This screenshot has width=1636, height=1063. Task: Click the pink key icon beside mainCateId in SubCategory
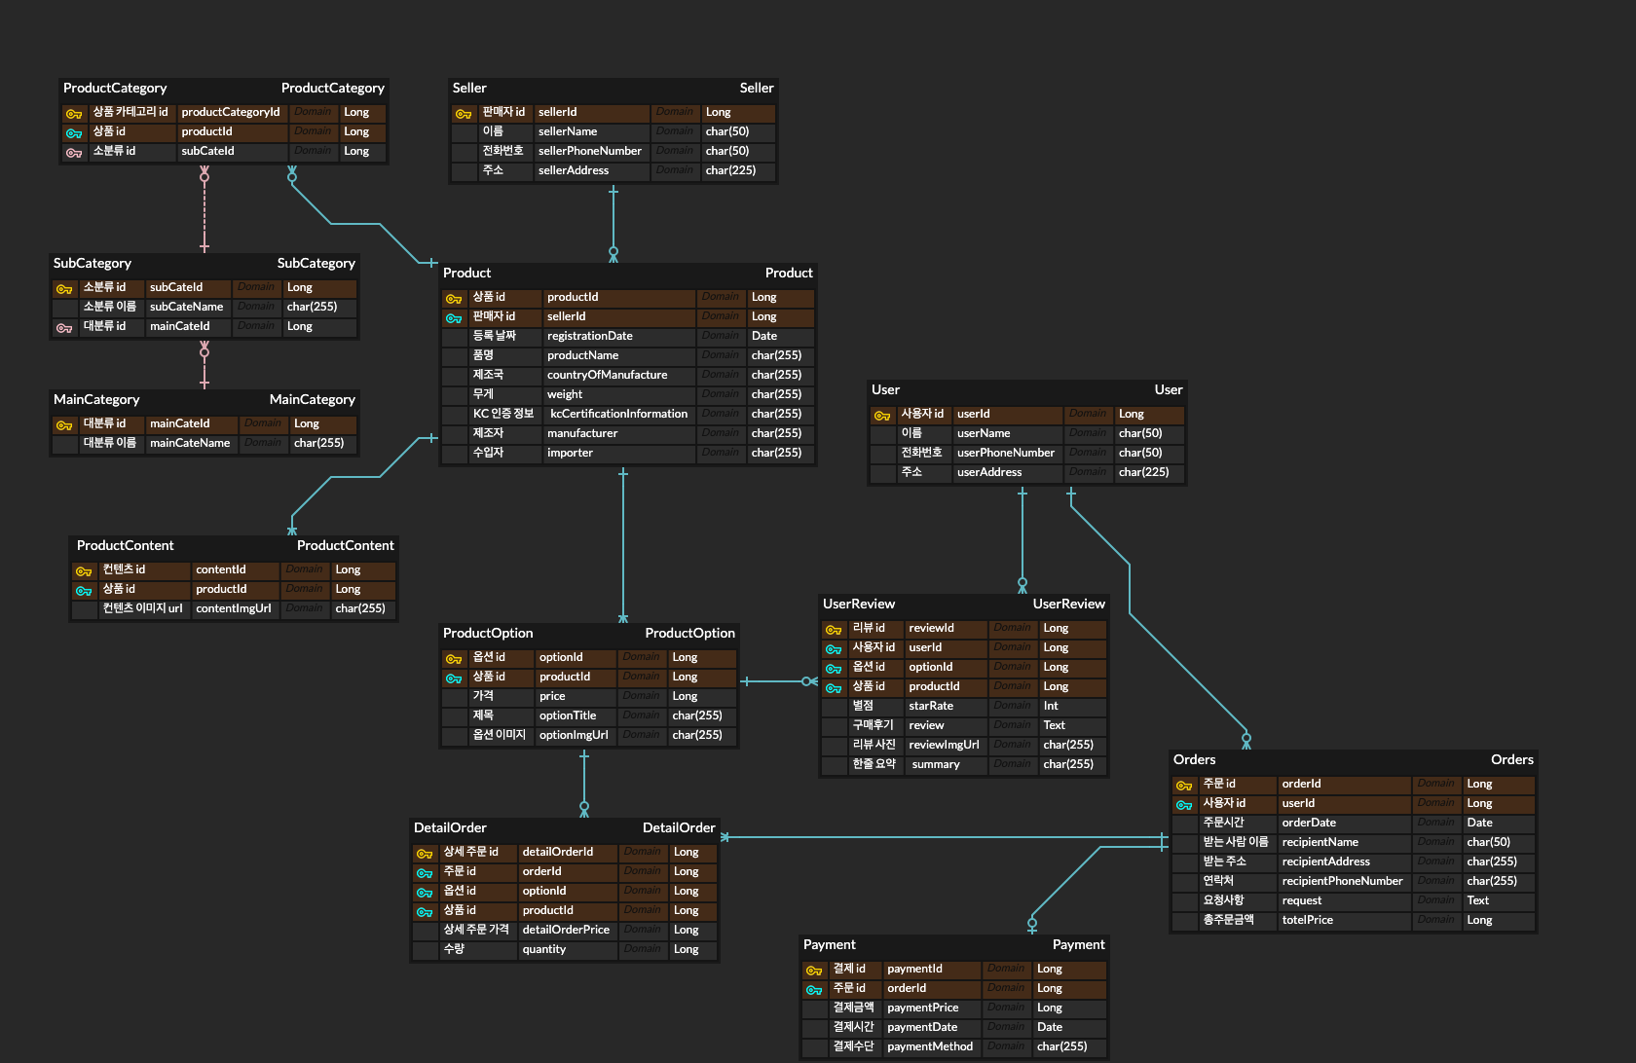point(64,328)
